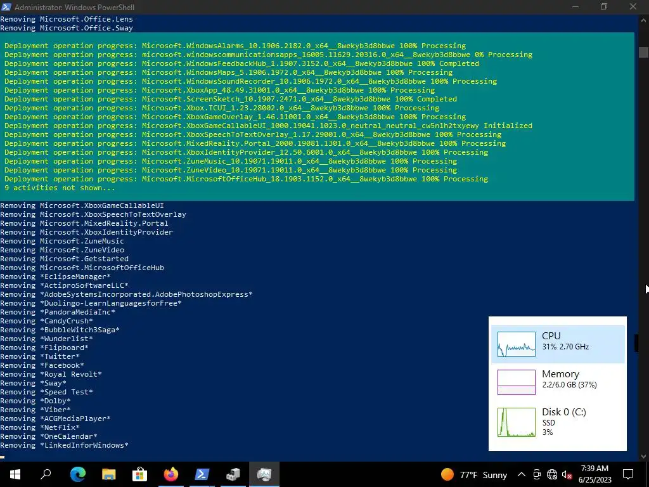
Task: Click the Memory usage graph thumbnail
Action: (516, 382)
